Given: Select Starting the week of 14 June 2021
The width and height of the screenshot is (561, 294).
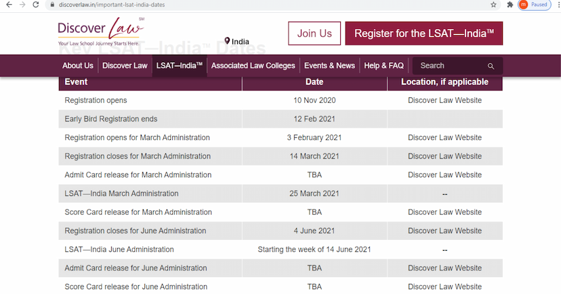Looking at the screenshot, I should point(314,249).
